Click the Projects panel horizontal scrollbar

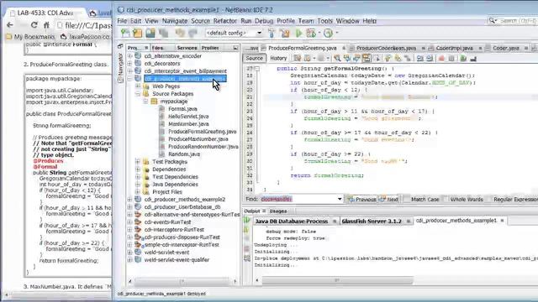[182, 282]
